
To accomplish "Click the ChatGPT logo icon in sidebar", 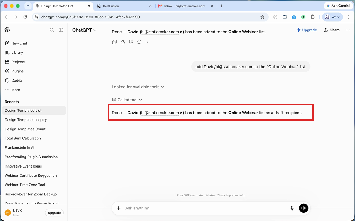I will (7, 30).
